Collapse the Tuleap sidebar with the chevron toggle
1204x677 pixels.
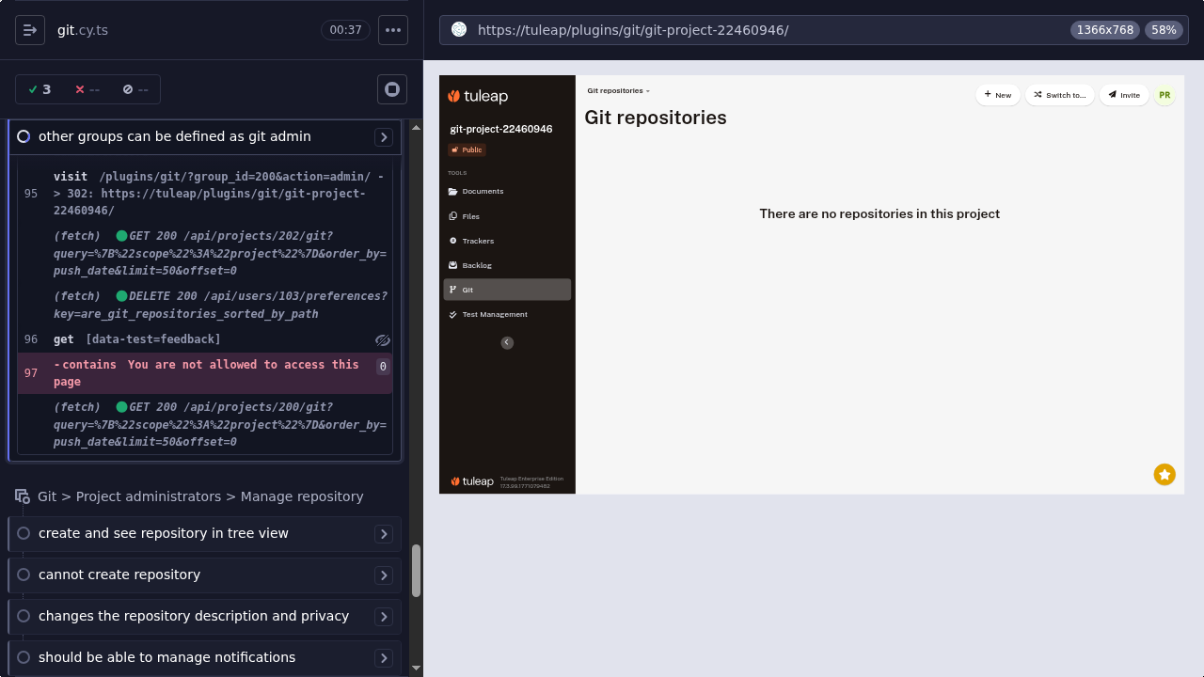tap(507, 342)
